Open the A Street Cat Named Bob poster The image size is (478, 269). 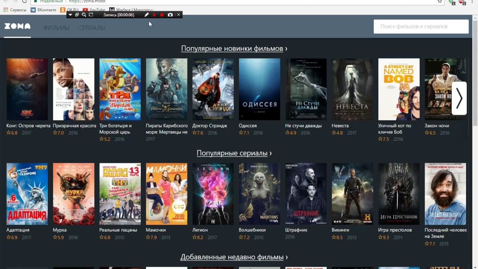399,89
